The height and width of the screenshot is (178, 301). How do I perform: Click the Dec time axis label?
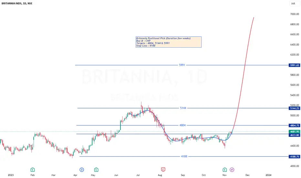click(x=247, y=175)
